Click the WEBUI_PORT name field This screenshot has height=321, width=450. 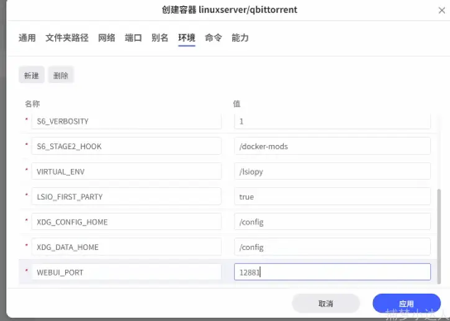click(x=126, y=272)
